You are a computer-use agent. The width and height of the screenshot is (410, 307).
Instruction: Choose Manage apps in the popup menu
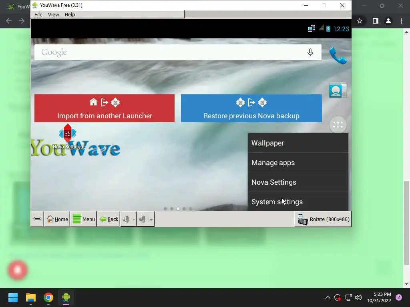(x=298, y=163)
